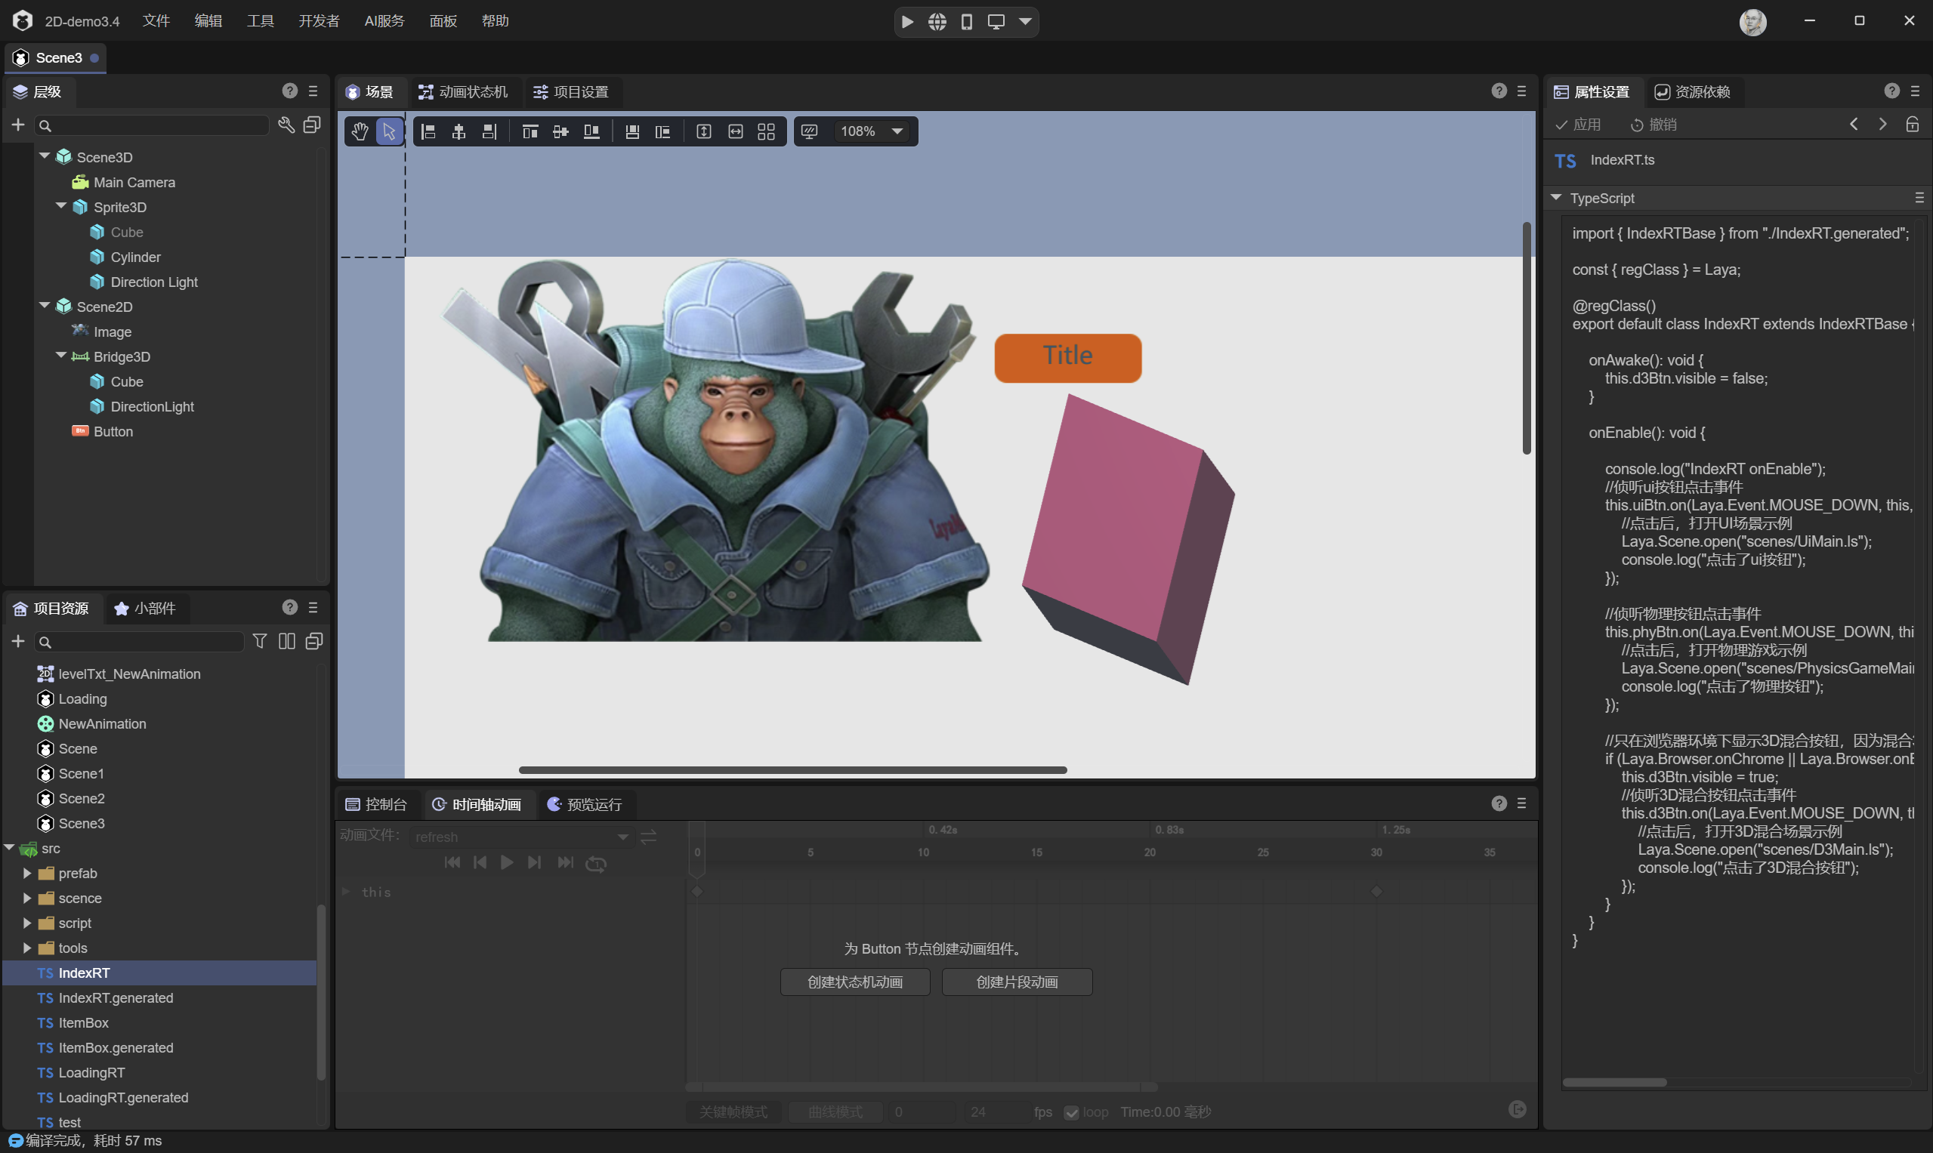Click the four-squares grid layout icon

pyautogui.click(x=767, y=131)
